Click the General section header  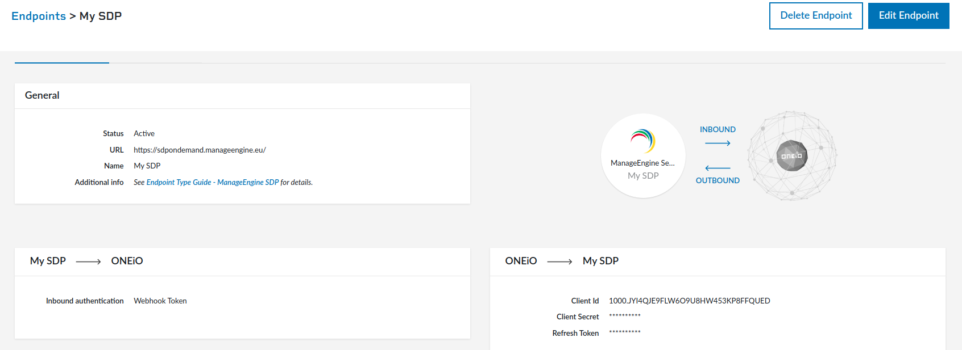42,95
